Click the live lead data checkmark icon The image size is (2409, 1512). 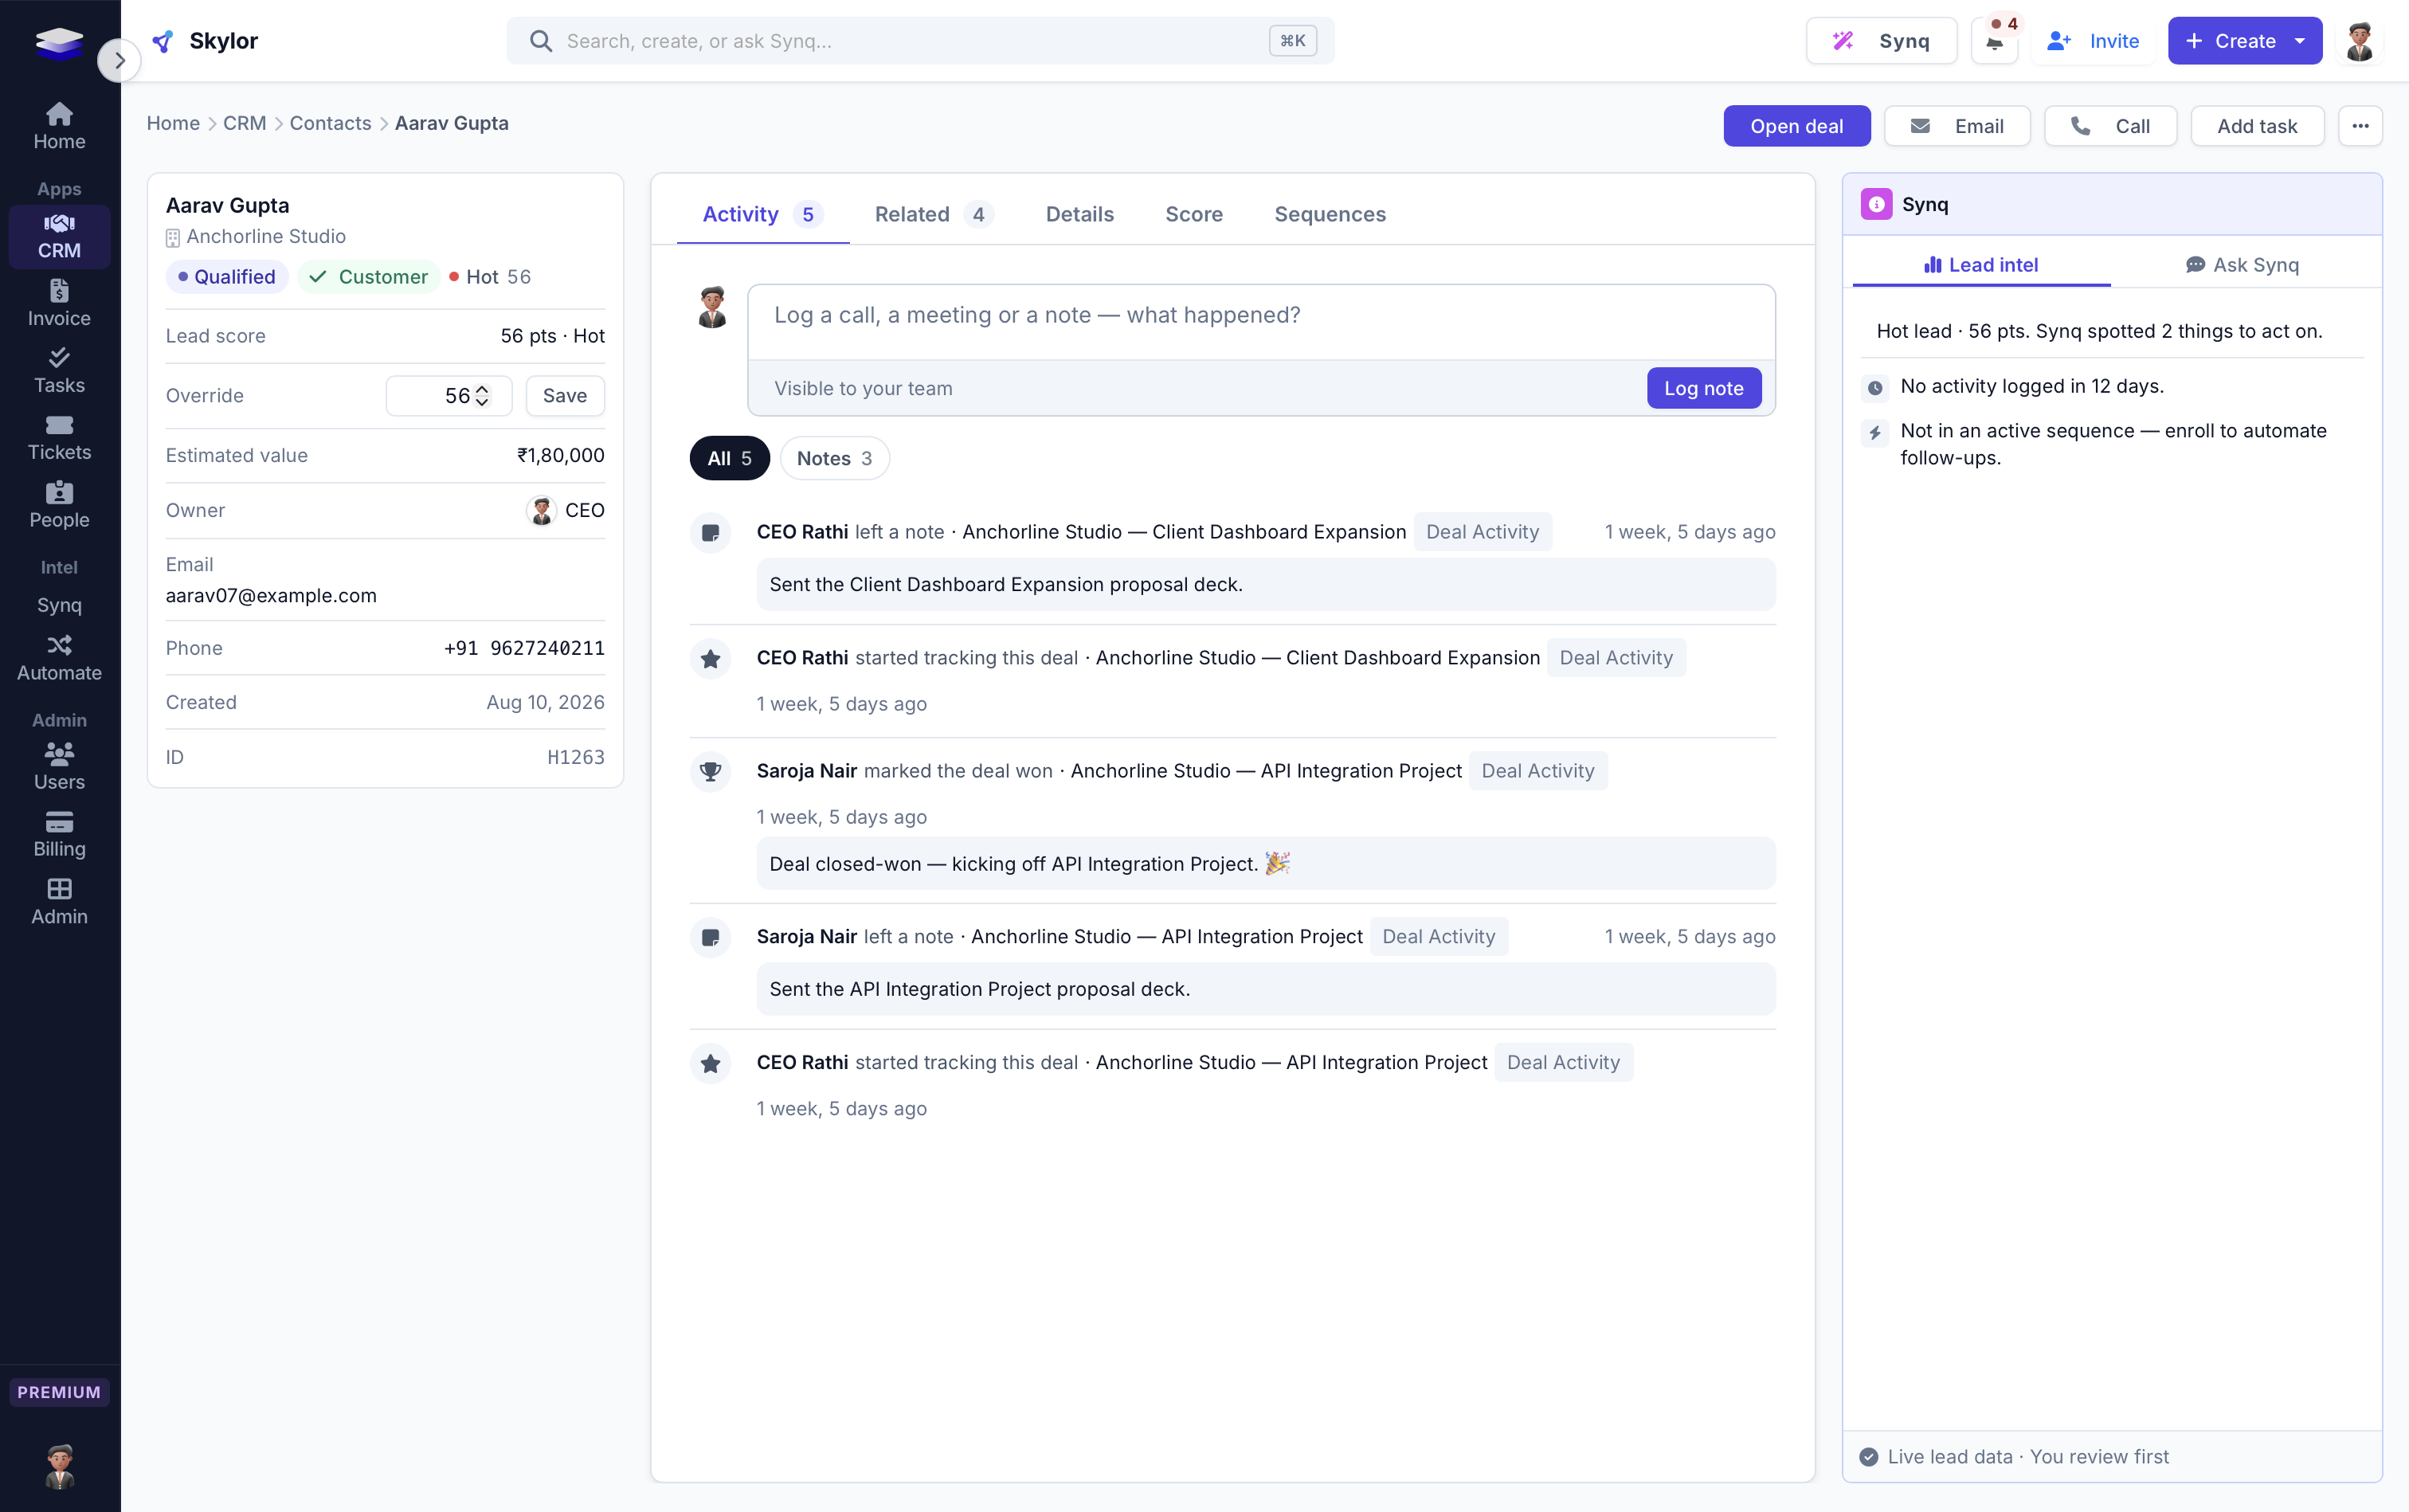click(1868, 1457)
